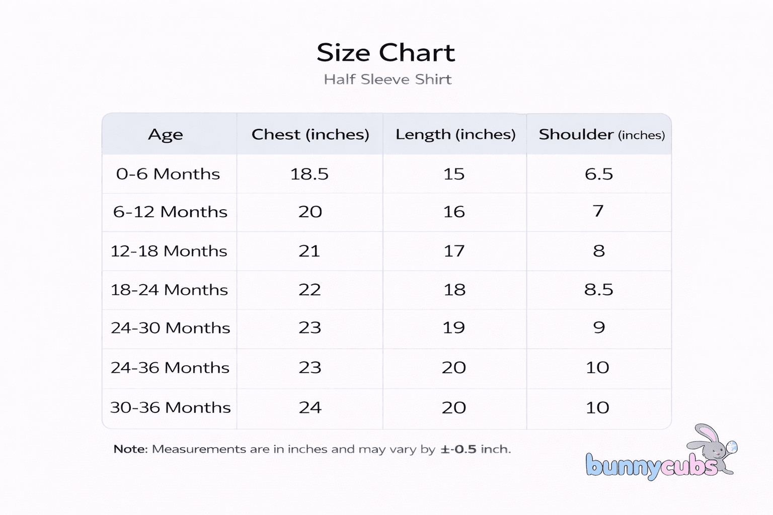Click the measurements Note text
Viewport: 773px width, 515px height.
pos(312,449)
